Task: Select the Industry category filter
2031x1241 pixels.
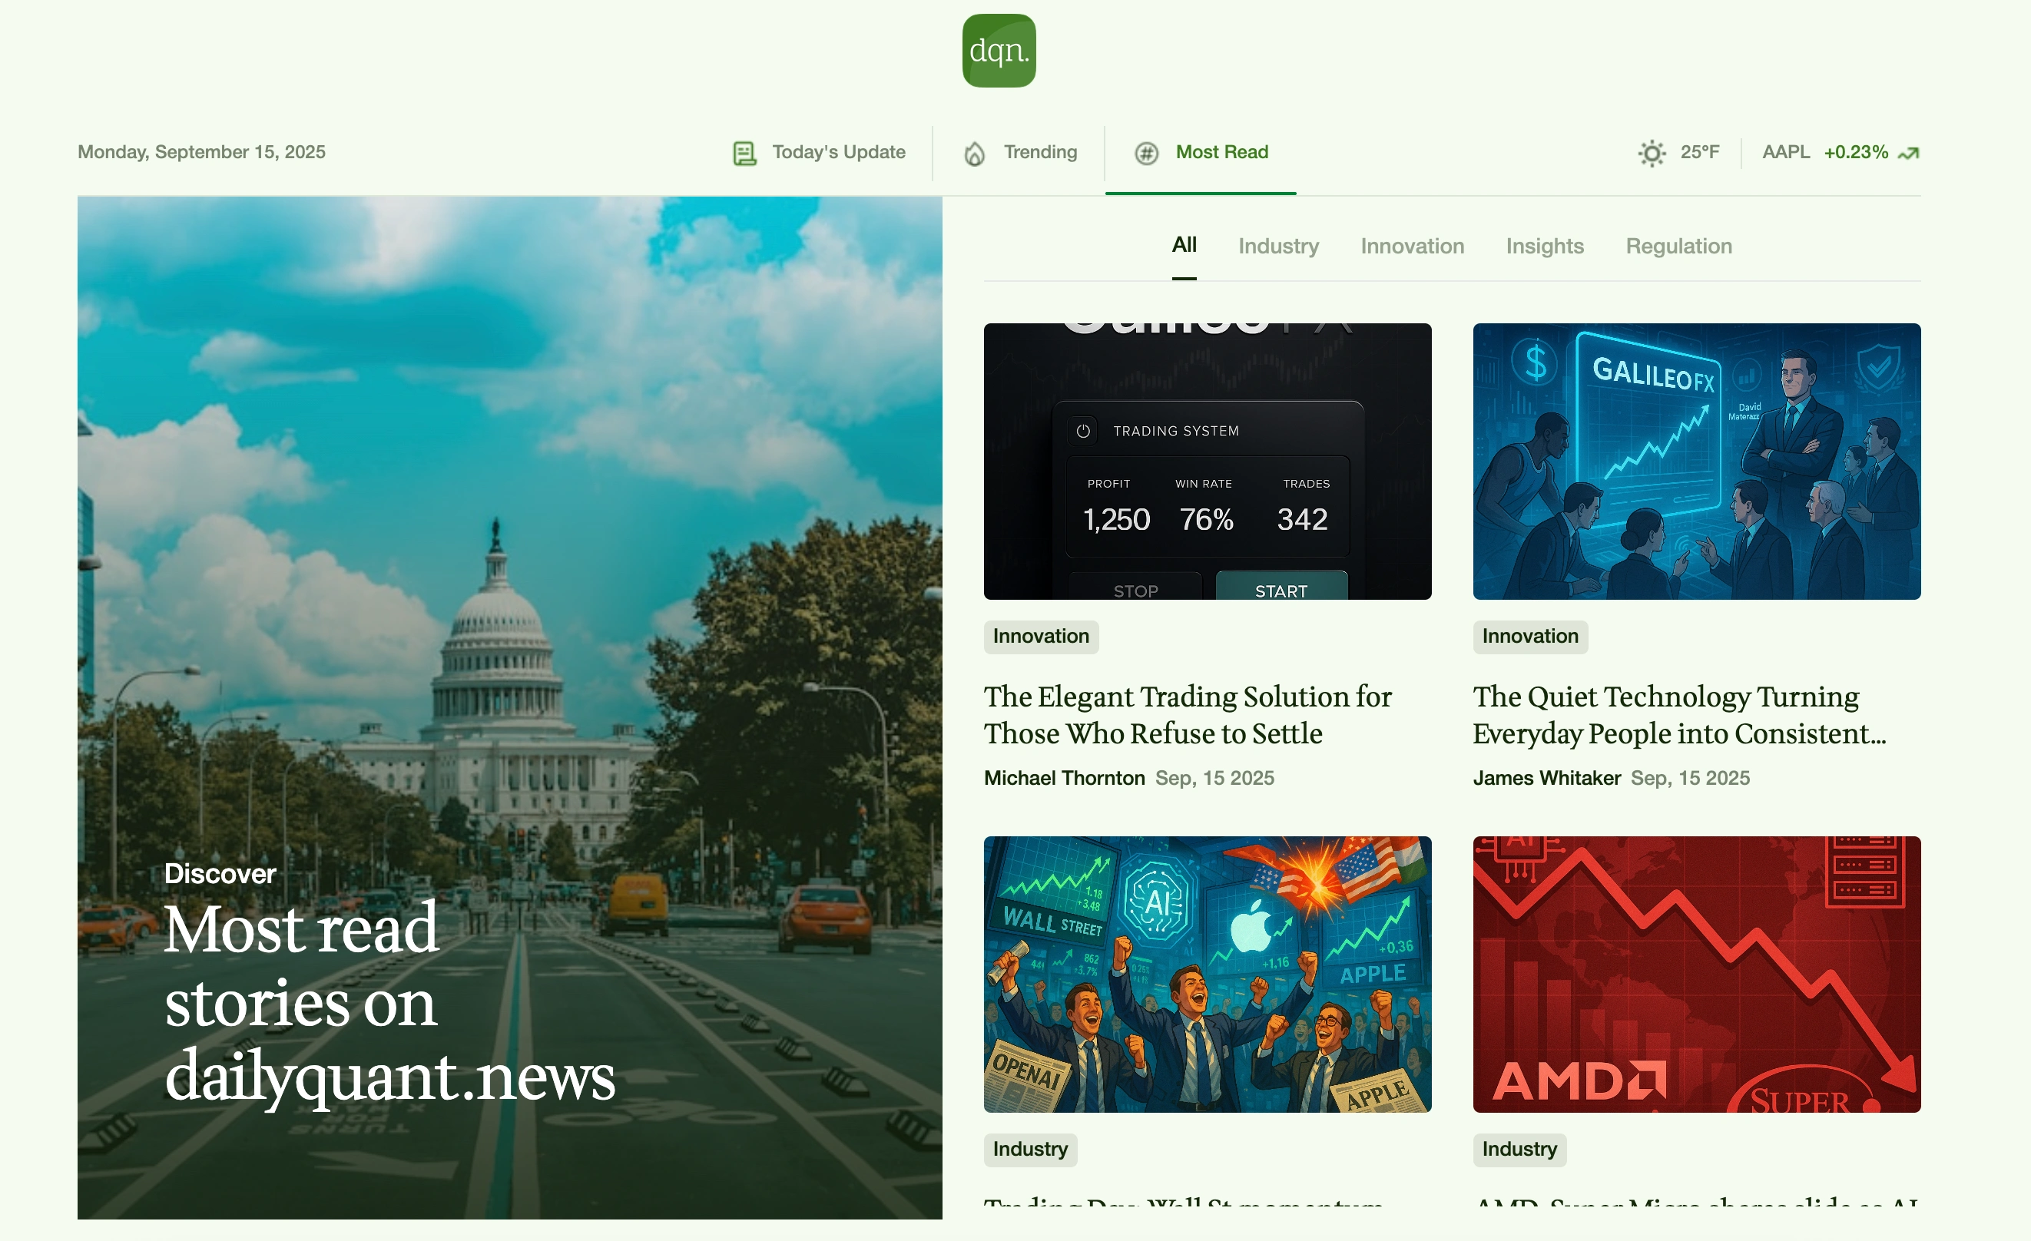Action: (1277, 247)
